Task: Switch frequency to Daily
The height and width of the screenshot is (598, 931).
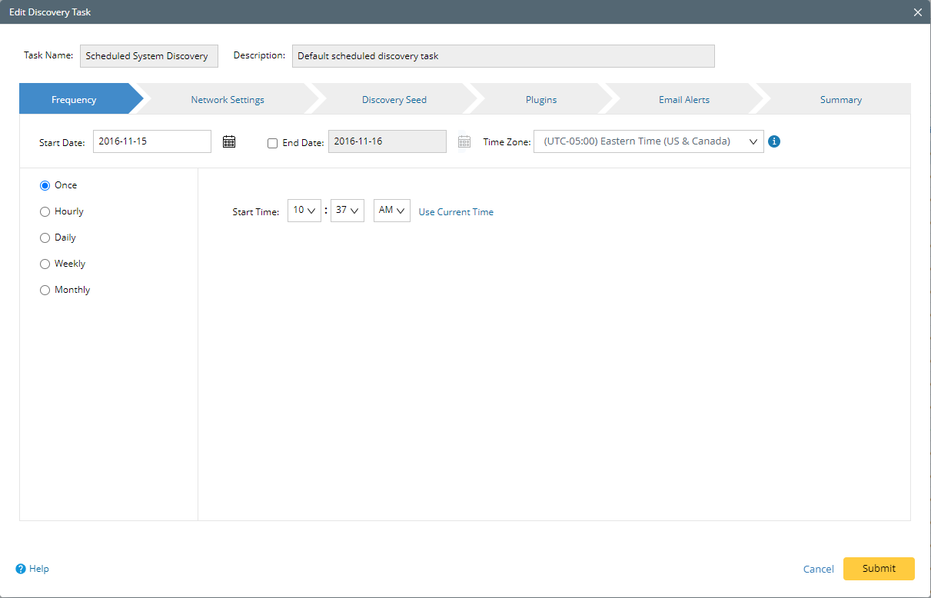Action: (45, 238)
